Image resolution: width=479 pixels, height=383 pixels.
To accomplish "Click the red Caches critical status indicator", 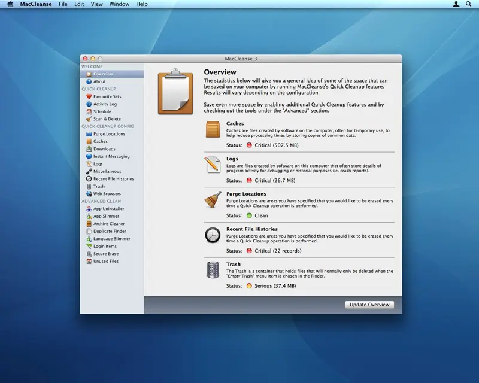I will [x=249, y=145].
